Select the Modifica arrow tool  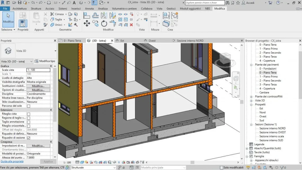[8, 18]
